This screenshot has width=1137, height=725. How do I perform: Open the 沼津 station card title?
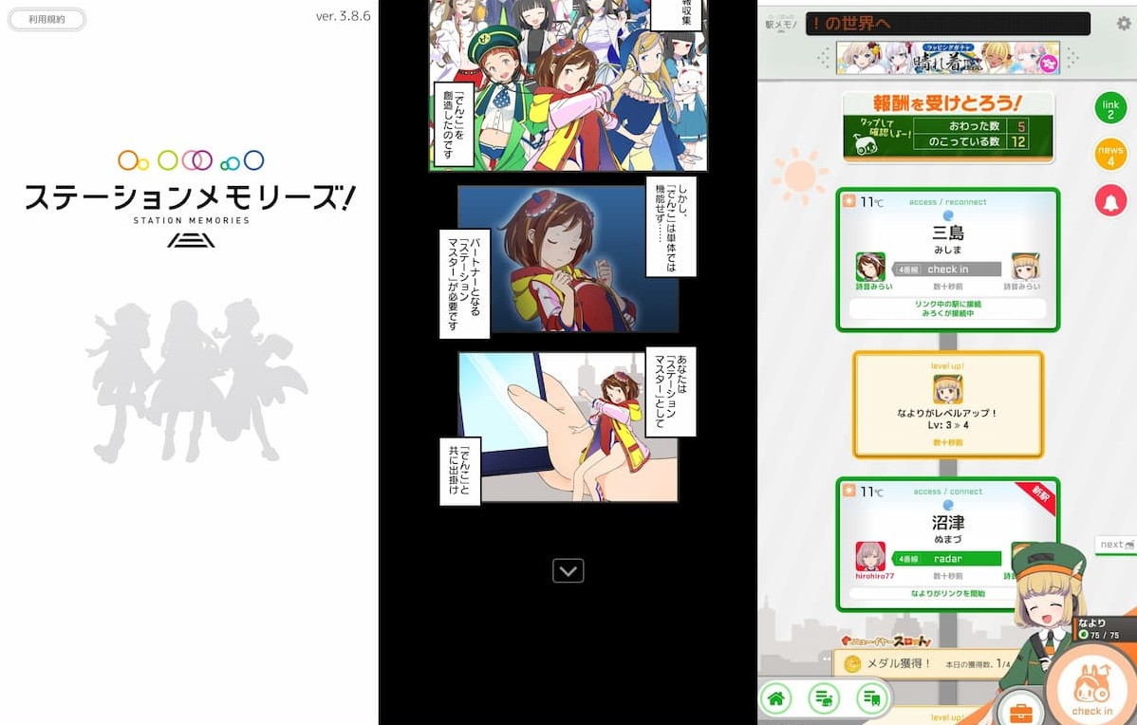tap(948, 523)
